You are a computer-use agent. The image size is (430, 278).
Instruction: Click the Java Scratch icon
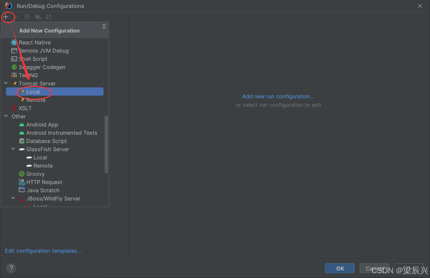pyautogui.click(x=22, y=190)
